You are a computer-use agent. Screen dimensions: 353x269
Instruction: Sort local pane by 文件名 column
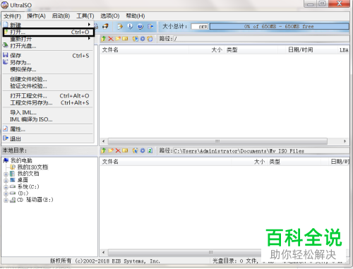[x=166, y=162]
